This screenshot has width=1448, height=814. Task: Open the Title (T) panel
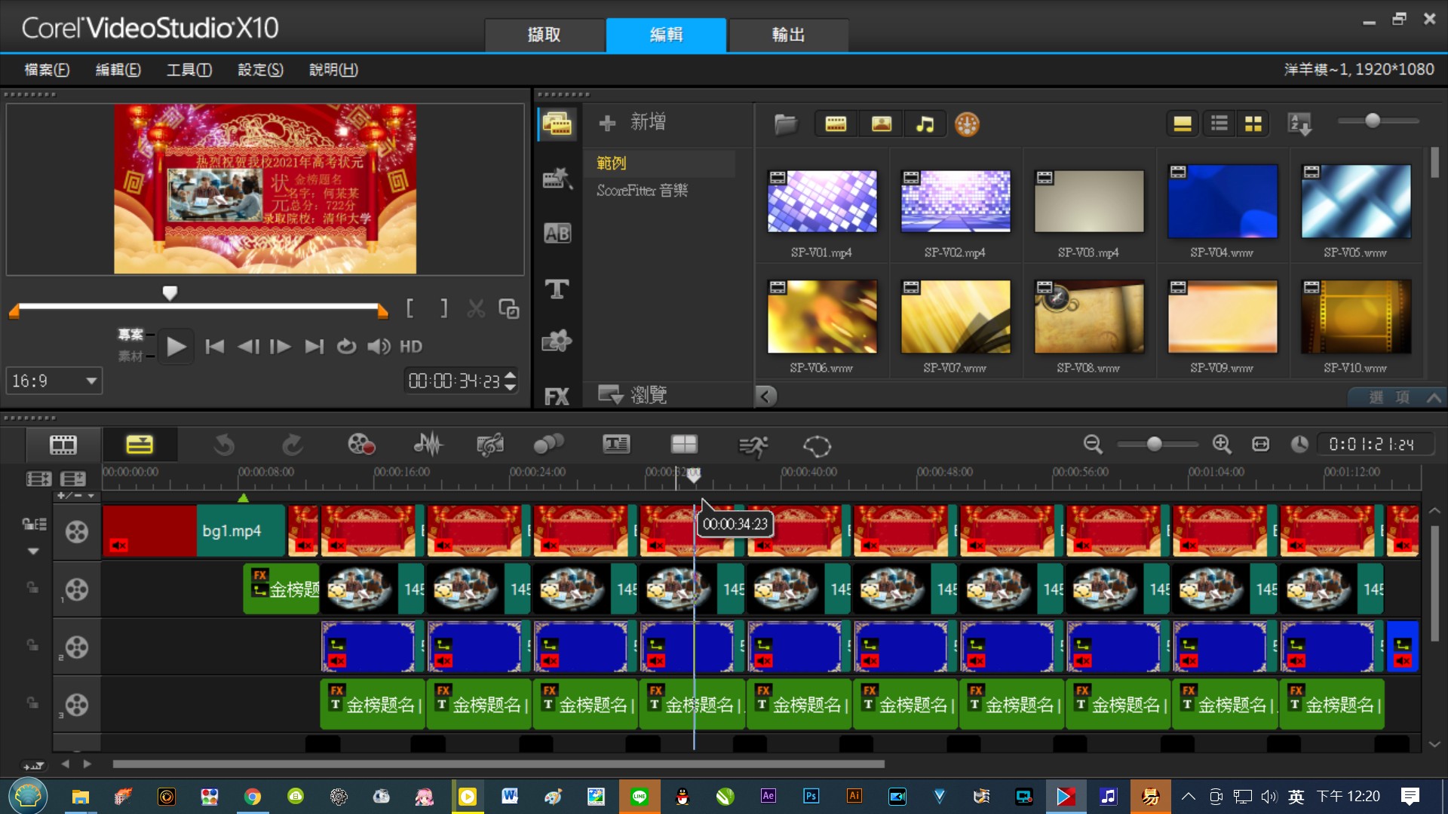click(557, 289)
